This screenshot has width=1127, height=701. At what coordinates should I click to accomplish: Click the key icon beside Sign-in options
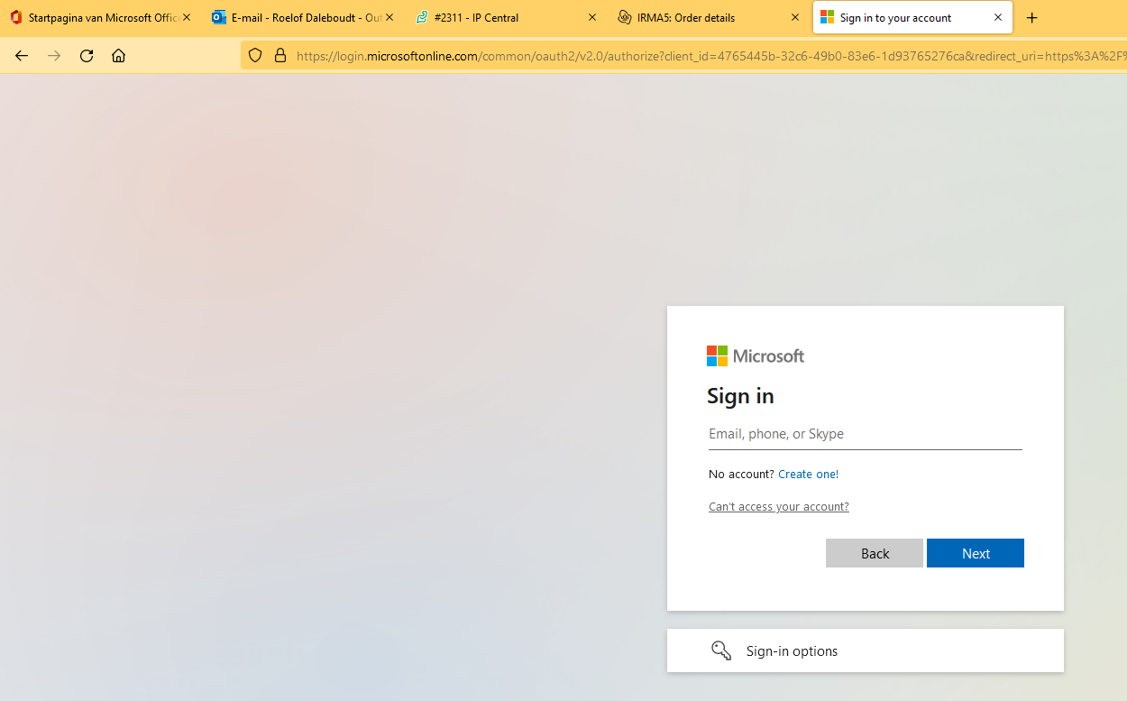(721, 650)
